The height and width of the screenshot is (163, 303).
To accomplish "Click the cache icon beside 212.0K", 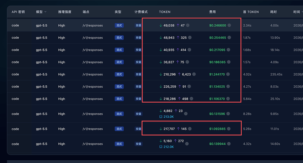I will click(x=161, y=147).
